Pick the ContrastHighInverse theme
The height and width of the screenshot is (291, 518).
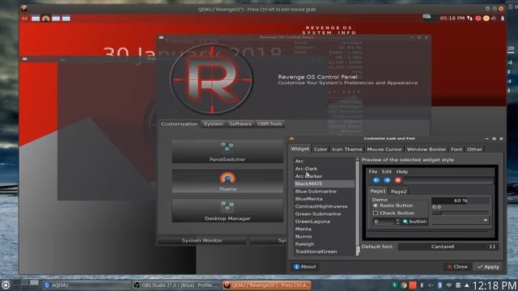click(324, 207)
